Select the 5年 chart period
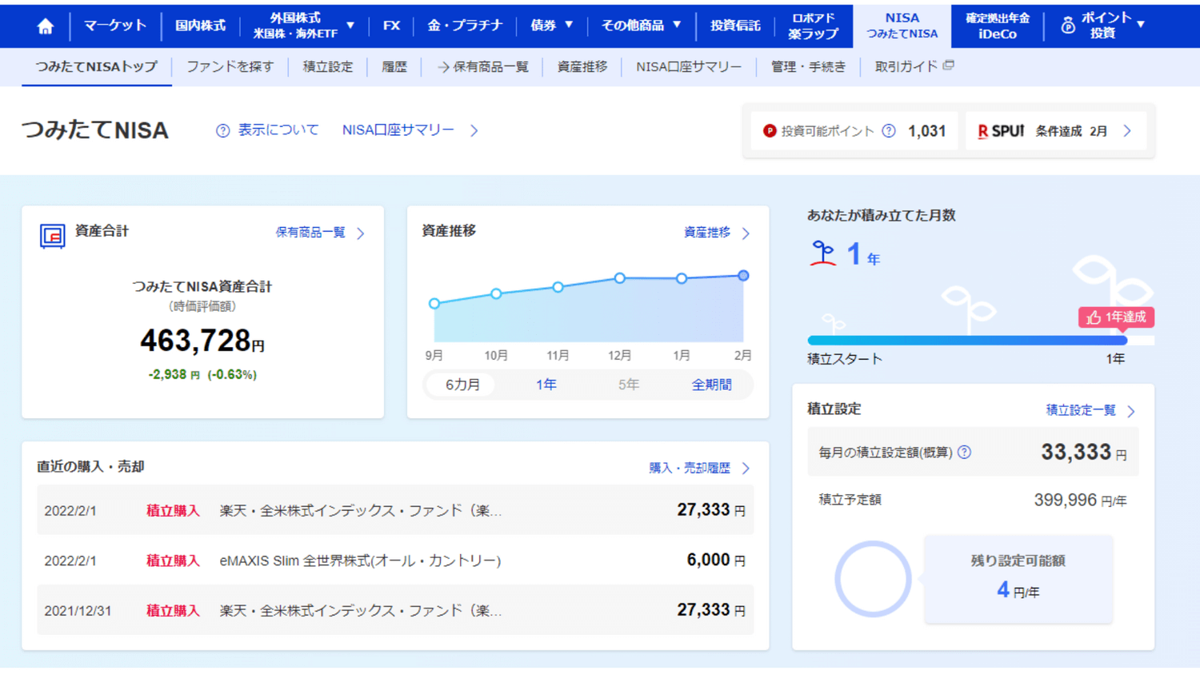1200x674 pixels. click(629, 385)
